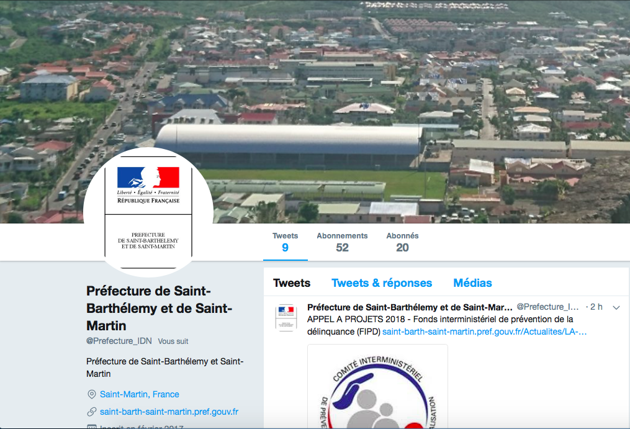View the Tweets count of 9
This screenshot has width=630, height=429.
286,242
